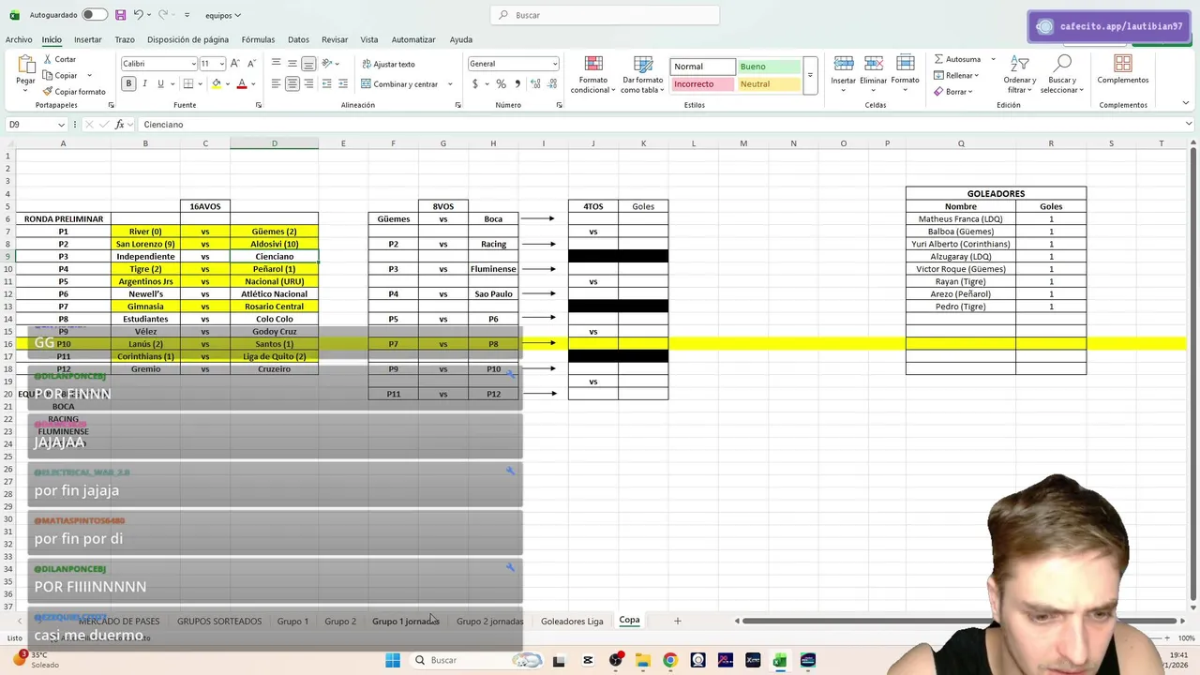This screenshot has height=675, width=1200.
Task: Click Ajustar texto button
Action: coord(388,64)
